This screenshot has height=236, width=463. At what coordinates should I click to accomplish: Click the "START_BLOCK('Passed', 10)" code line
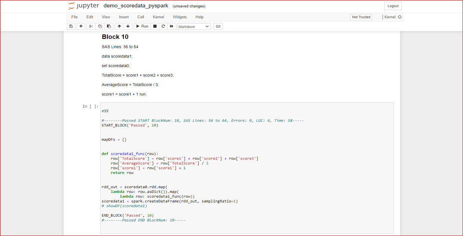130,125
